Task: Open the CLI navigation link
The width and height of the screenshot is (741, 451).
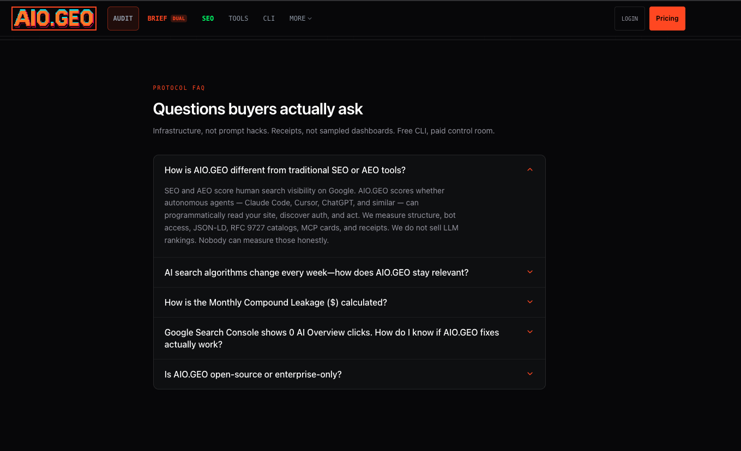Action: [x=269, y=19]
